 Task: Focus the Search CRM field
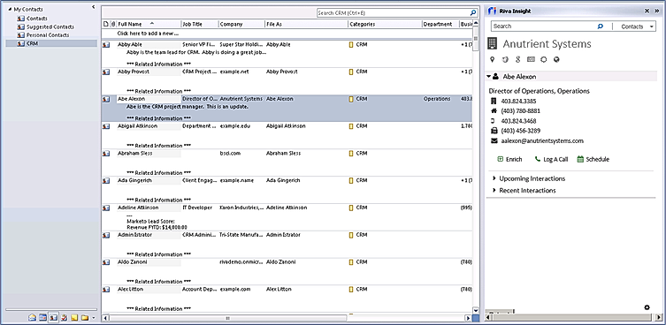pos(394,12)
